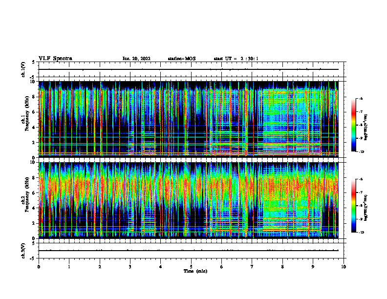Click time axis tick label "8"
The image size is (387, 299).
(x=282, y=267)
